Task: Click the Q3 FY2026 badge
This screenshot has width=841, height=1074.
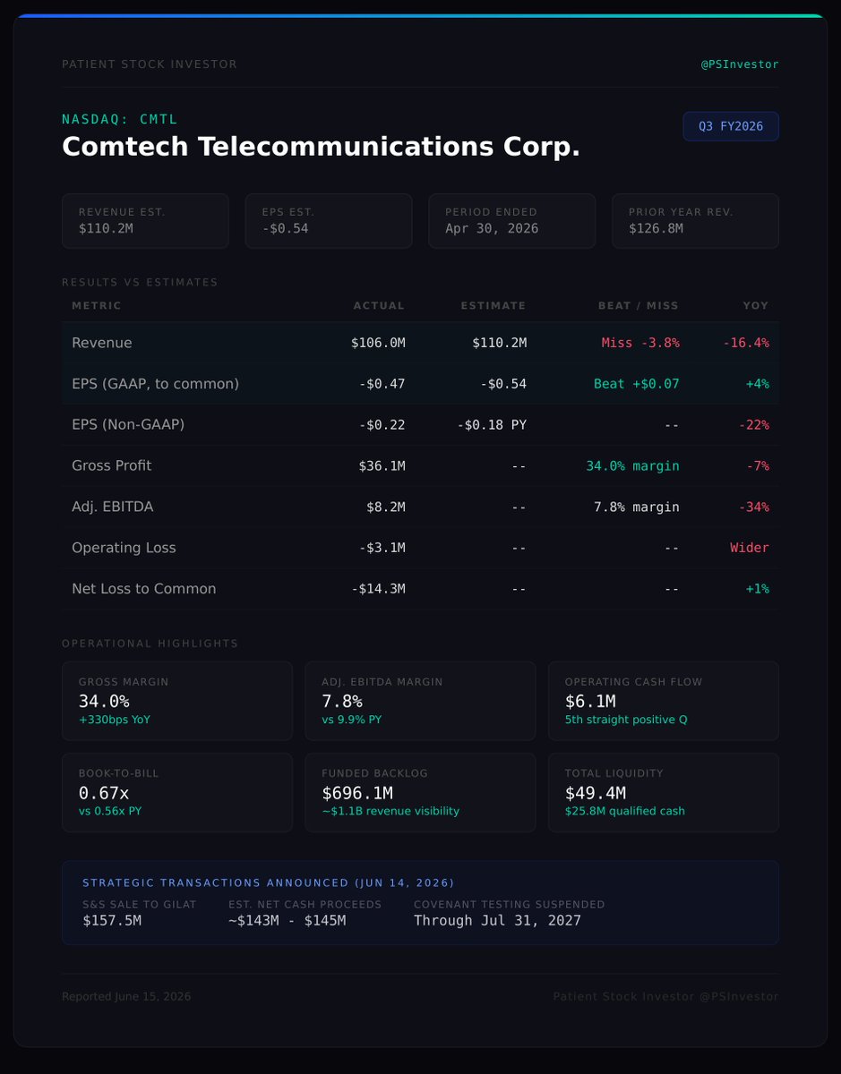Action: coord(731,126)
